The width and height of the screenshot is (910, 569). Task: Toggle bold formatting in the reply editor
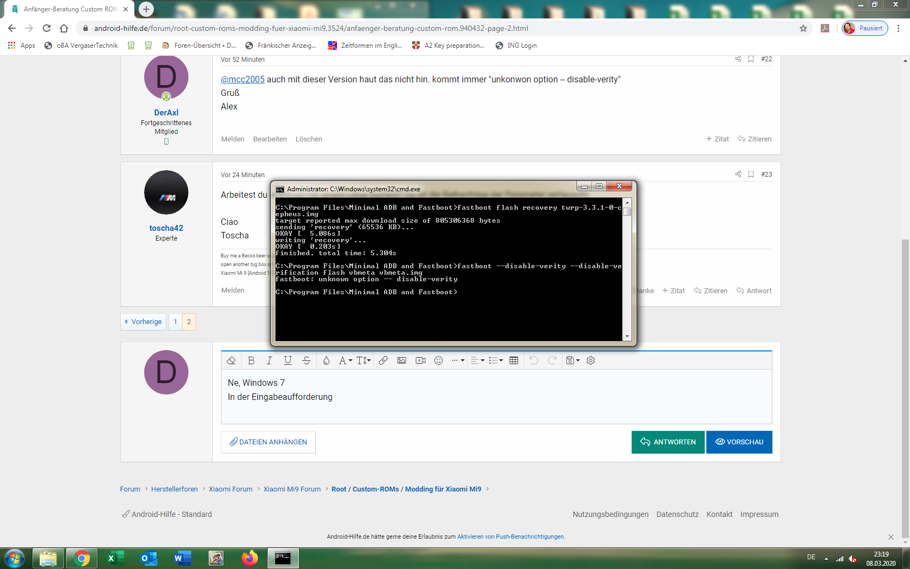click(251, 360)
